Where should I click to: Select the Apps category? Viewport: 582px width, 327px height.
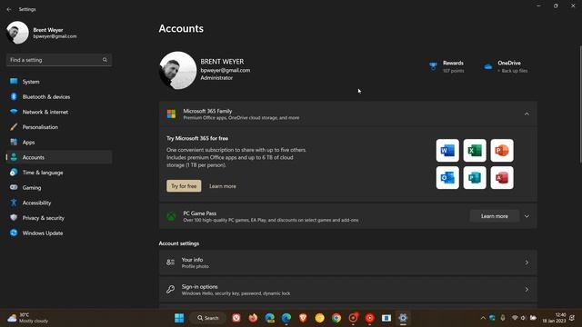(x=59, y=143)
